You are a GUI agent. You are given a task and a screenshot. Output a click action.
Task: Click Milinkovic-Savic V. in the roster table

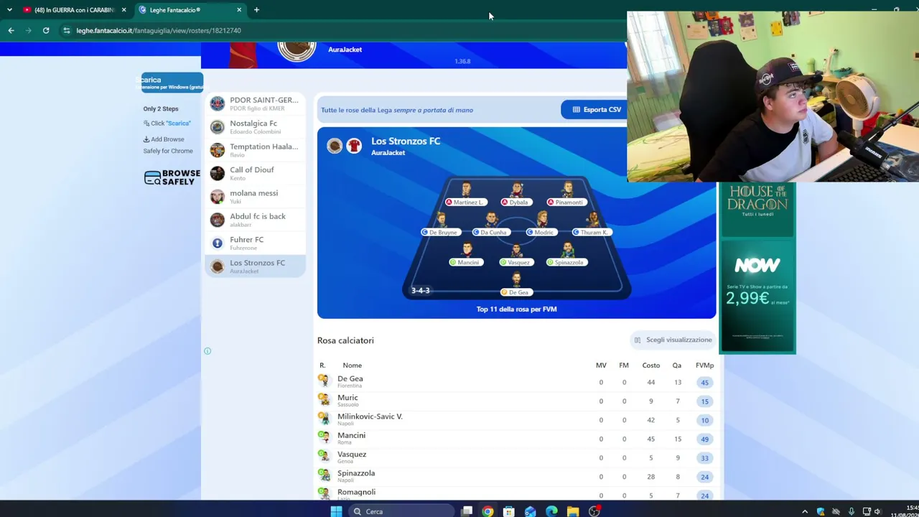coord(370,416)
